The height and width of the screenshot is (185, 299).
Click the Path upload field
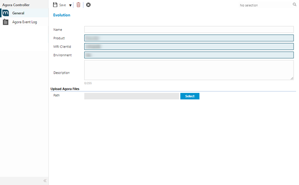click(132, 96)
